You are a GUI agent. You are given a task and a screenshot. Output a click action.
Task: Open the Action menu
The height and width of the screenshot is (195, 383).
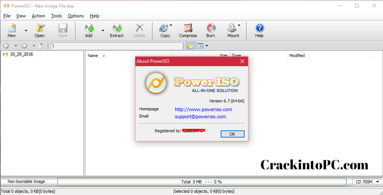coord(38,16)
